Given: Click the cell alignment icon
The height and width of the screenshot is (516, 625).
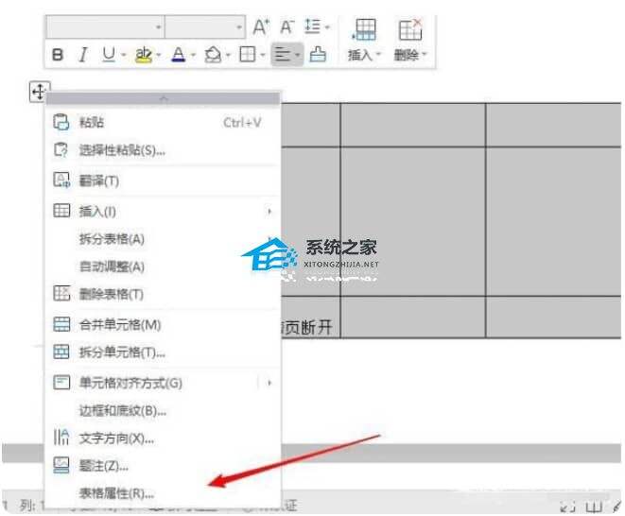Looking at the screenshot, I should click(x=61, y=382).
